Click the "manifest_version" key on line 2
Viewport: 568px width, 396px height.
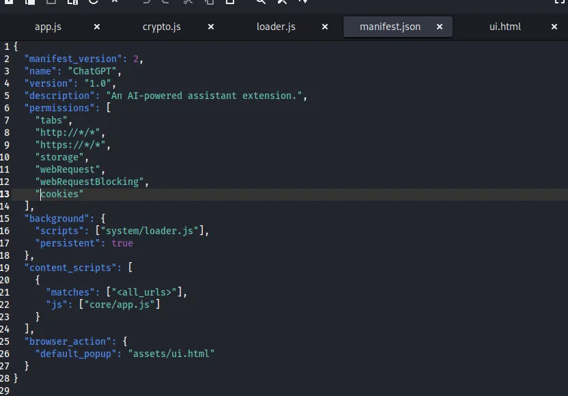(73, 59)
